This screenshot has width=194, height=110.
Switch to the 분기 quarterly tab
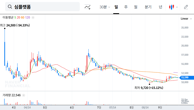coord(148,7)
